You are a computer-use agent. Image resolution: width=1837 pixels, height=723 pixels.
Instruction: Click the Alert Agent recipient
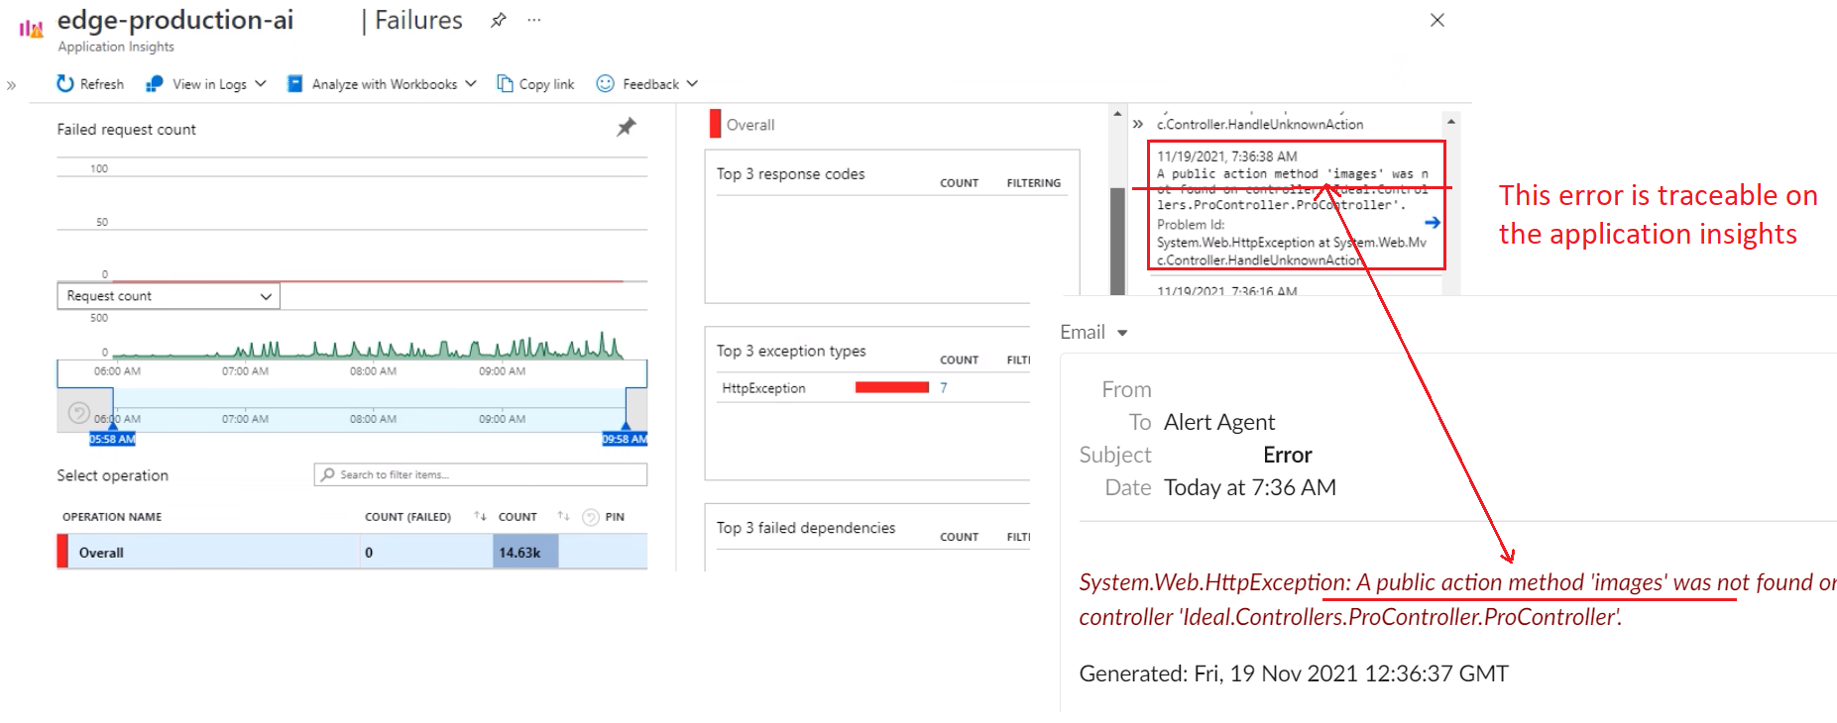click(1219, 422)
